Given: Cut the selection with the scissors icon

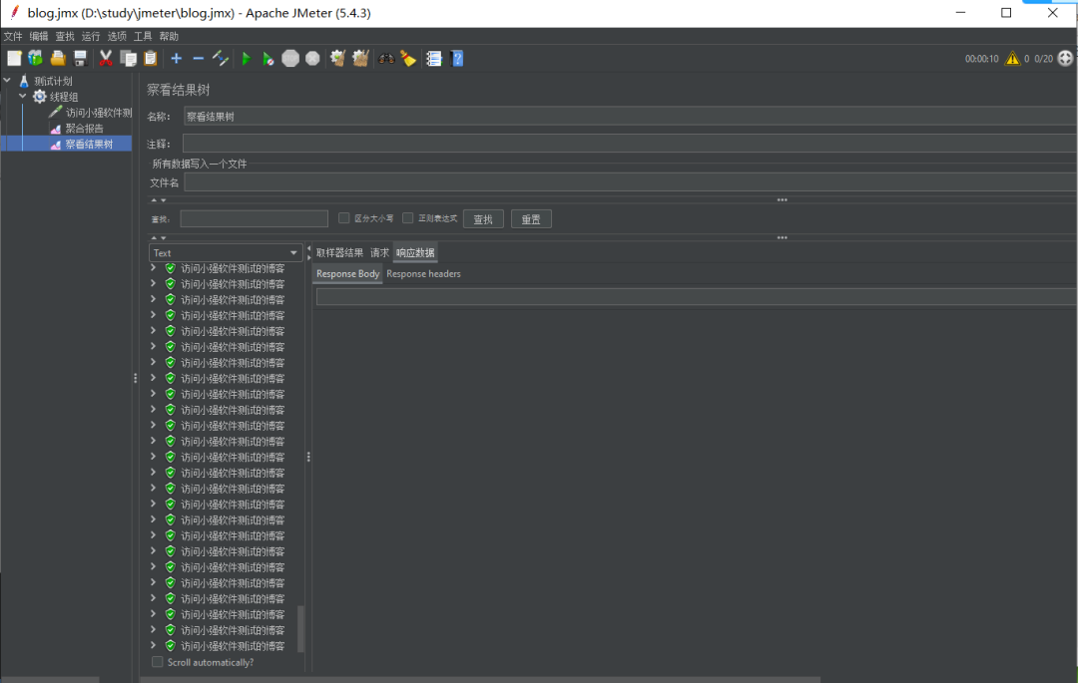Looking at the screenshot, I should [105, 59].
